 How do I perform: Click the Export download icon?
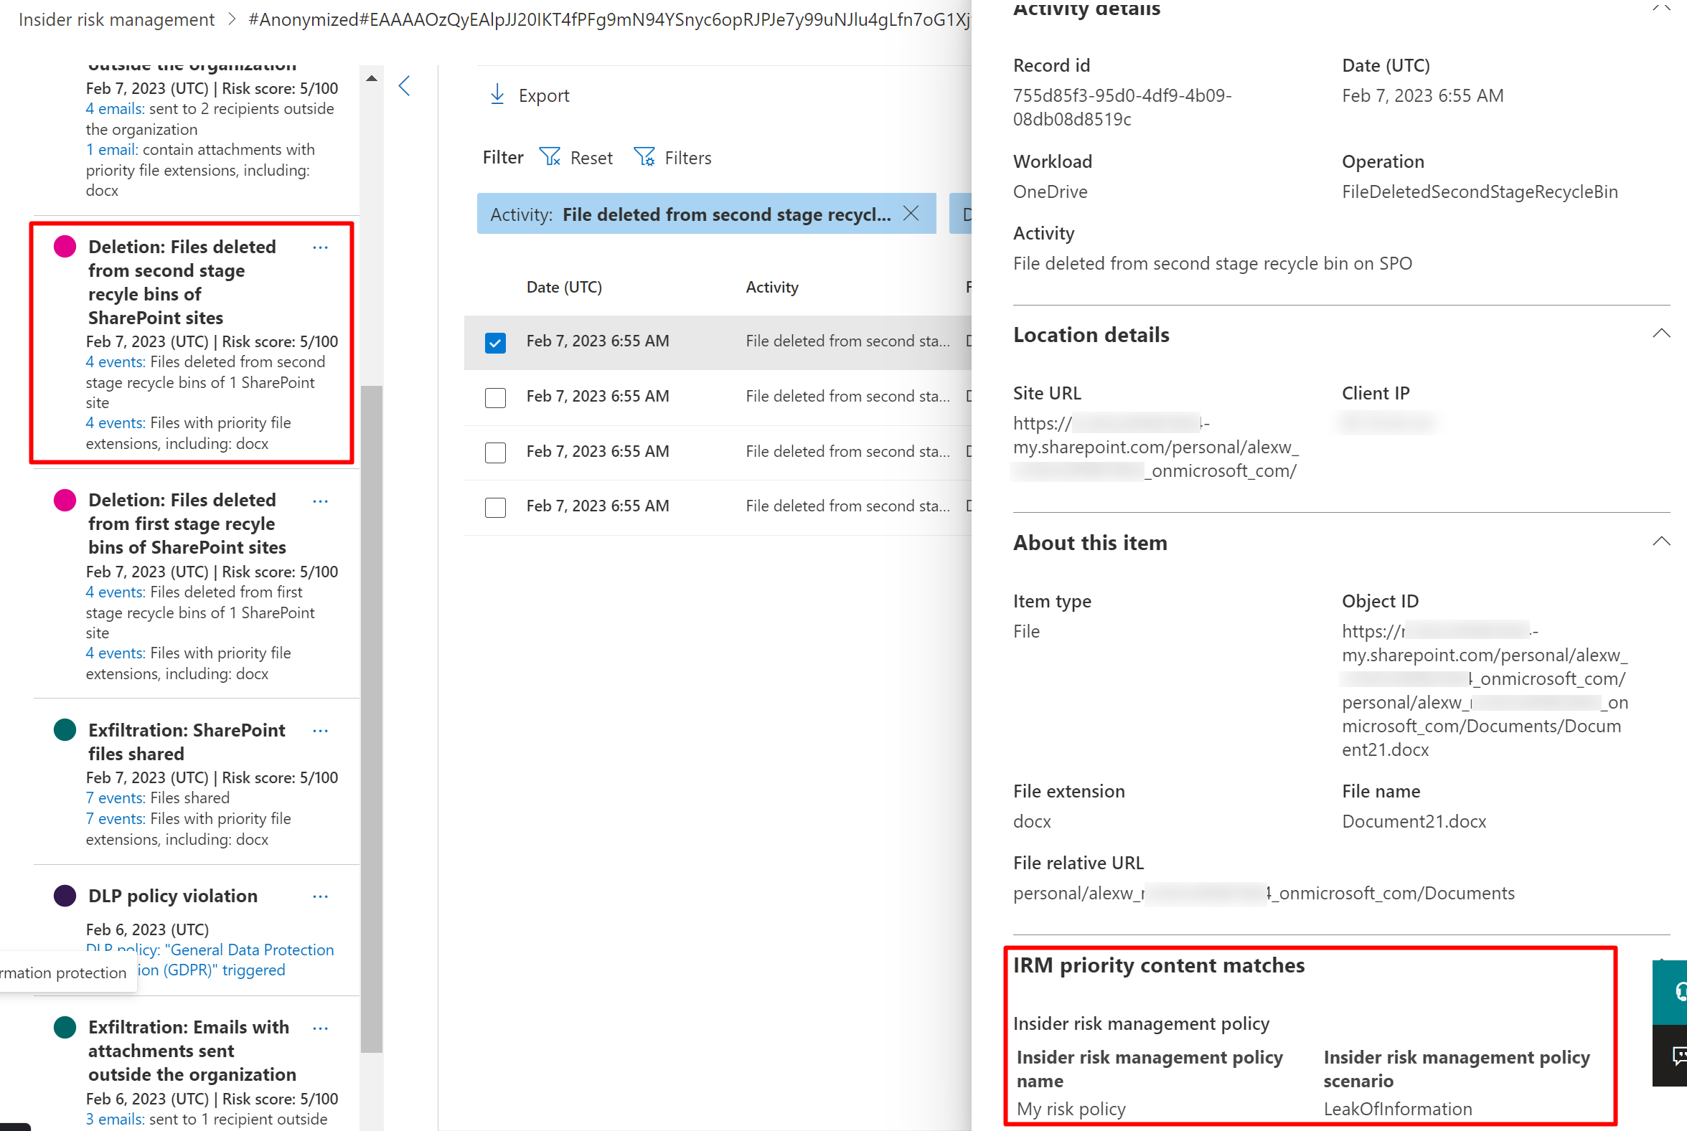[497, 95]
